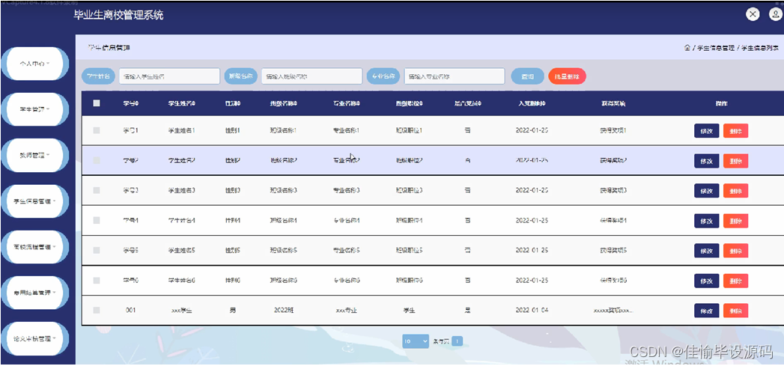Expand the 离校流程管理 sidebar menu

(x=35, y=246)
